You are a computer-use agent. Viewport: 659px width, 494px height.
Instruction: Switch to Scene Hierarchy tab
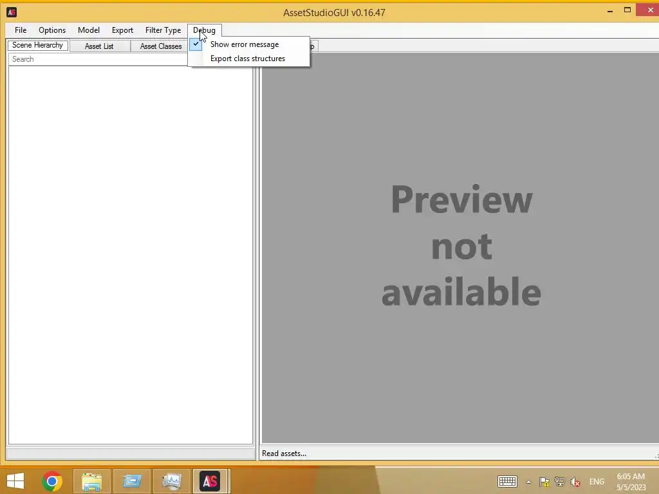38,45
